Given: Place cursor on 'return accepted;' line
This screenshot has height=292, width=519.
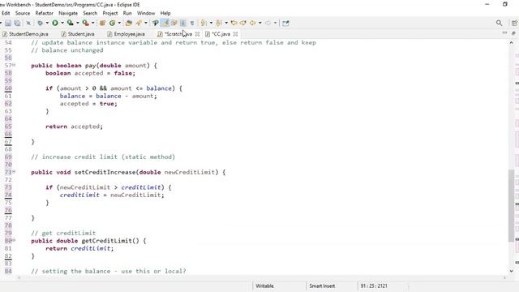Looking at the screenshot, I should coord(74,127).
